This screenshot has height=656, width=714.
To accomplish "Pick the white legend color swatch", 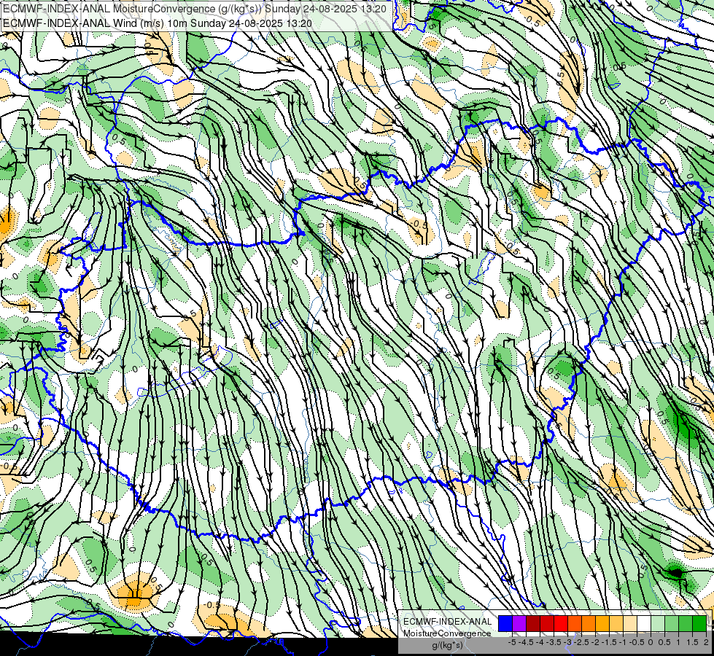I will point(644,624).
